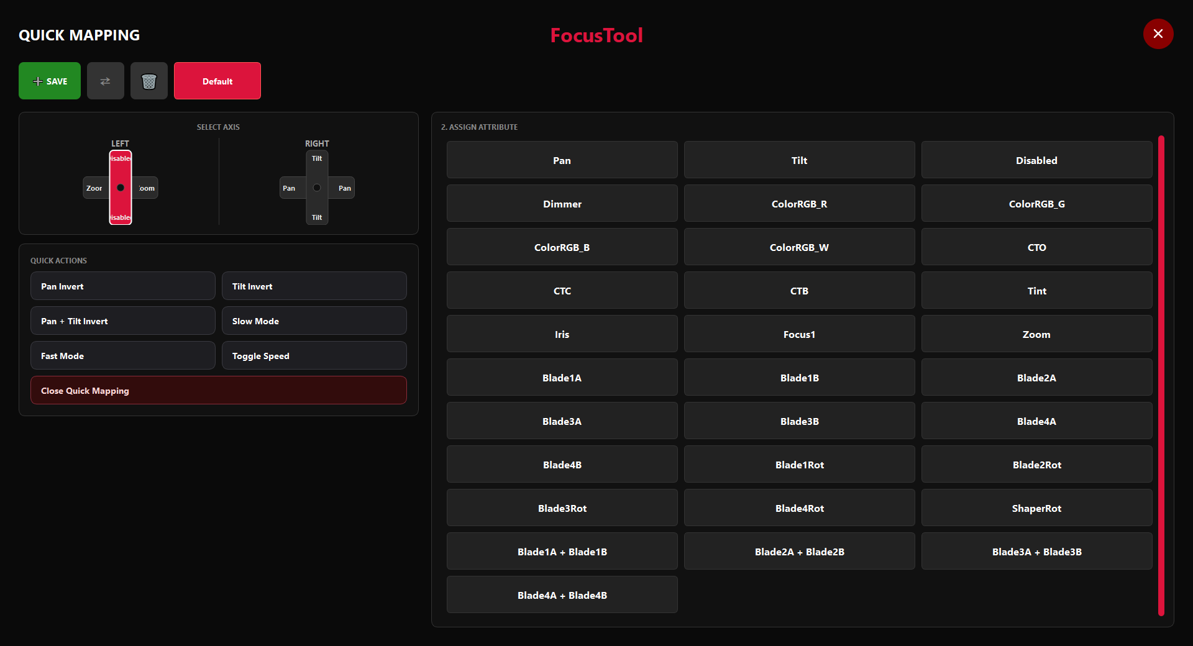Pick the Blade1A attribute
The height and width of the screenshot is (646, 1193).
(x=562, y=377)
